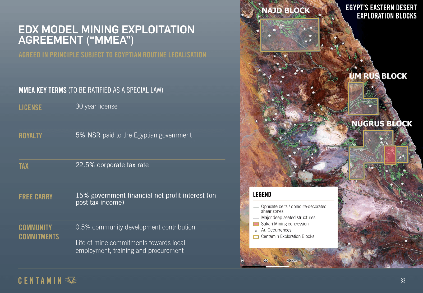The height and width of the screenshot is (293, 423).
Task: Click the LEGEND heading
Action: pyautogui.click(x=262, y=195)
